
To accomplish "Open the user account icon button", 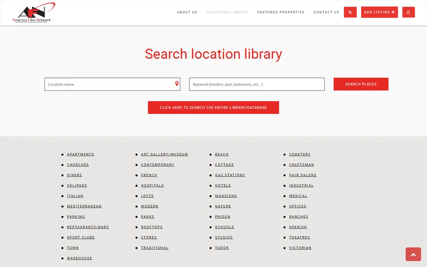I will [x=408, y=12].
